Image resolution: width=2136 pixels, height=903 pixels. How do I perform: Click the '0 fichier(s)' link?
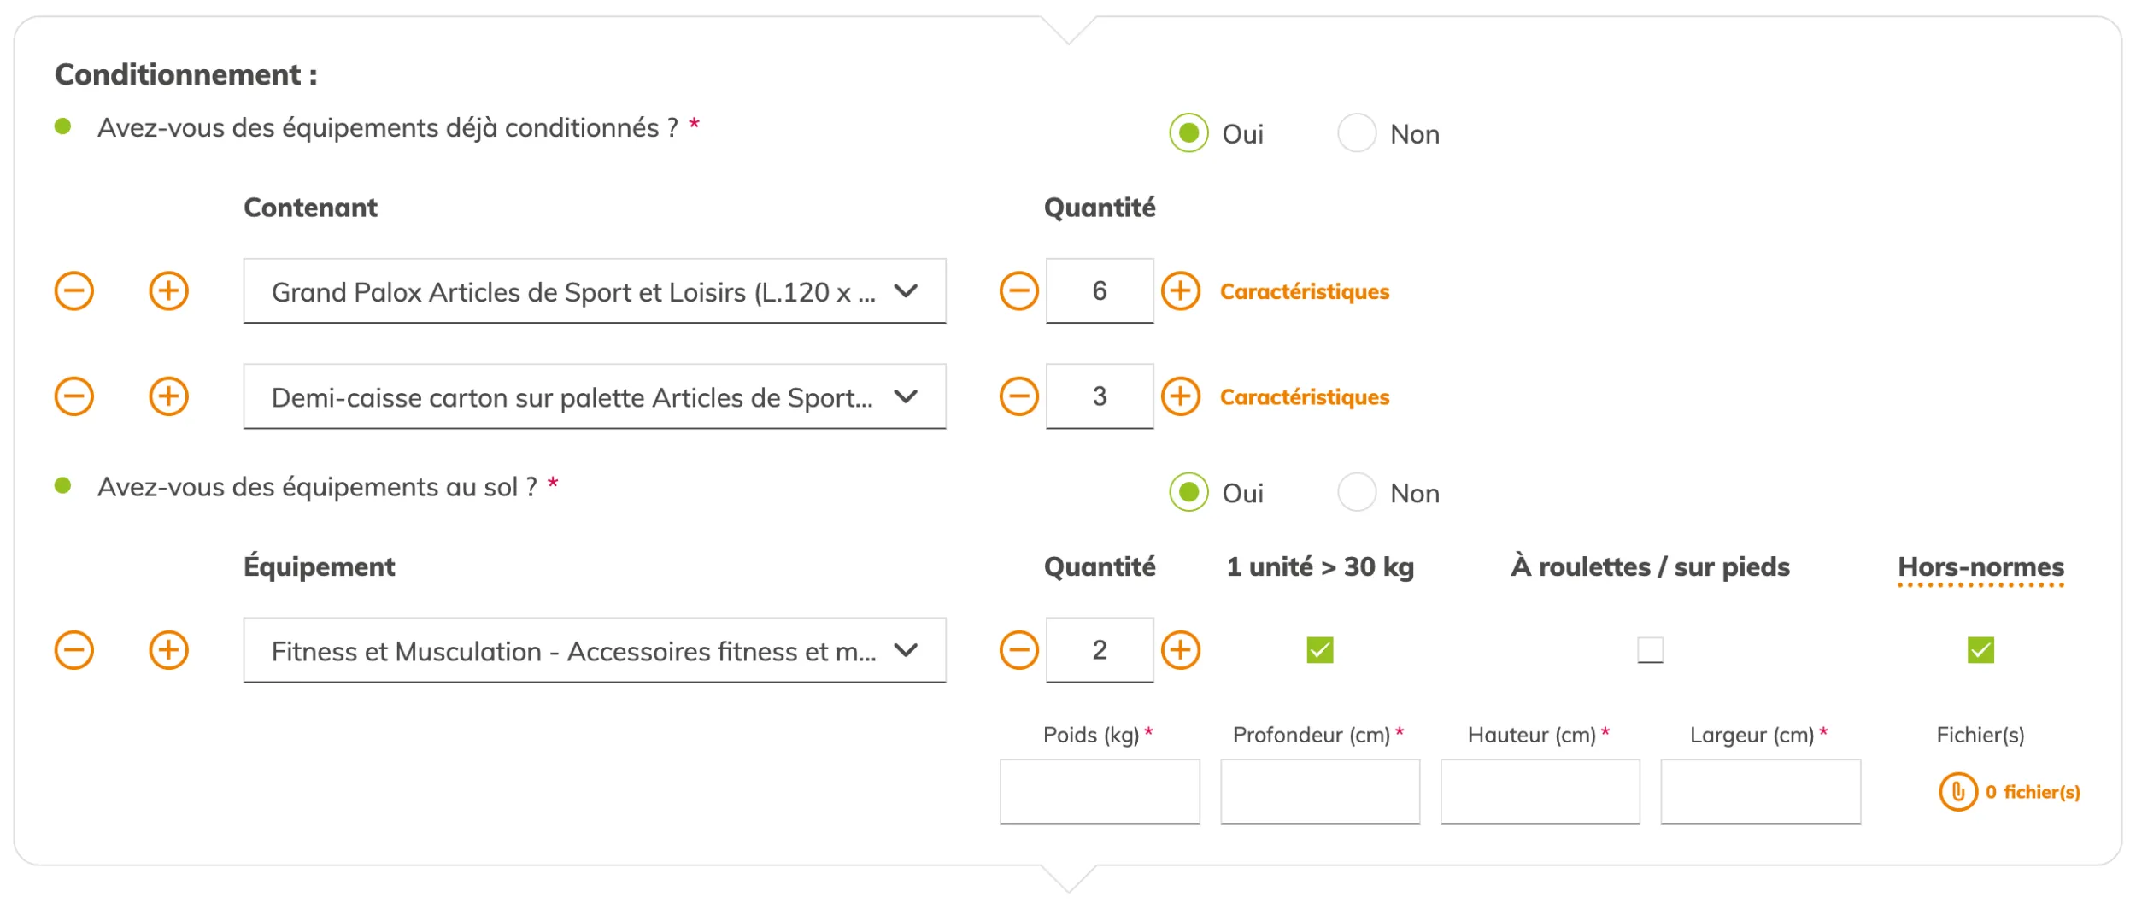2033,792
